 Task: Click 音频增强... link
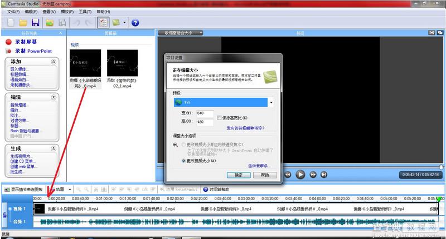20,105
